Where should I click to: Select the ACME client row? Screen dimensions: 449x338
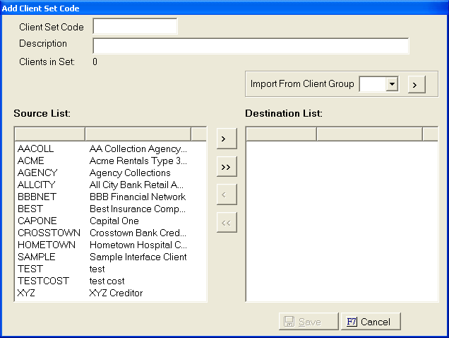pos(31,161)
